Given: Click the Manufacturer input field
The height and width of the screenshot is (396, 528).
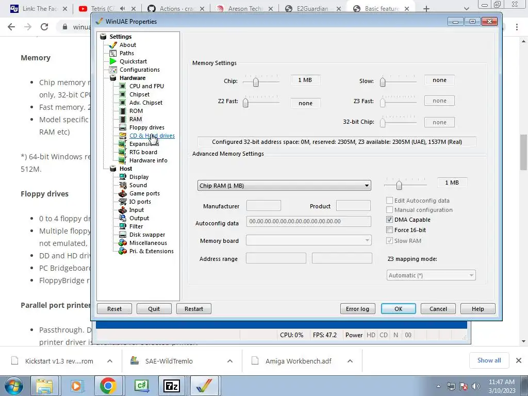Looking at the screenshot, I should 263,206.
